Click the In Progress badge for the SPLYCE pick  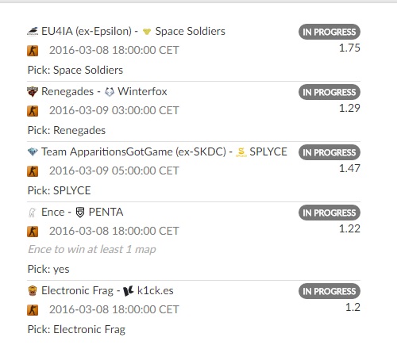(x=330, y=152)
